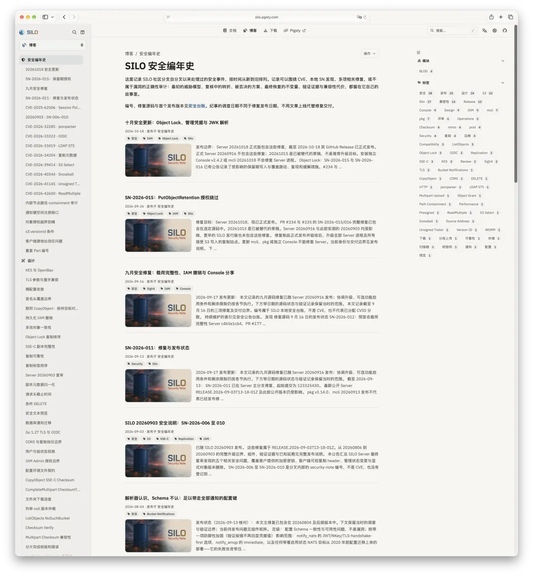Click the language translate icon in the header
This screenshot has width=533, height=576.
coord(485,31)
